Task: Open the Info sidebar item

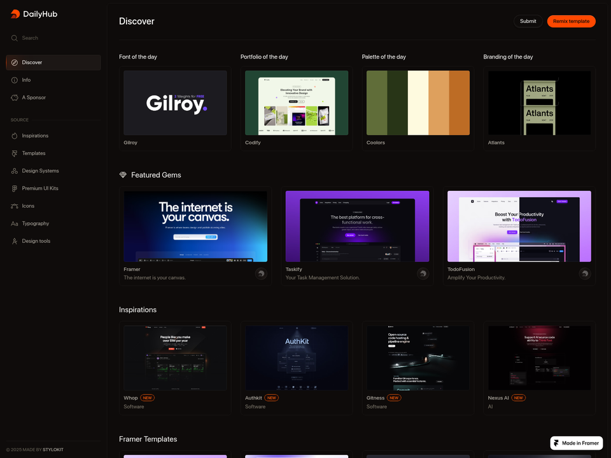Action: click(x=53, y=80)
